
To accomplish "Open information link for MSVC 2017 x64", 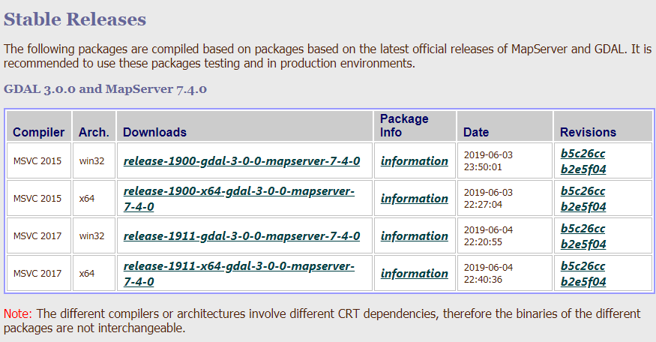I will [414, 274].
